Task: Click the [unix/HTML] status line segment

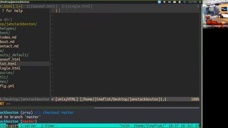Action: point(67,99)
